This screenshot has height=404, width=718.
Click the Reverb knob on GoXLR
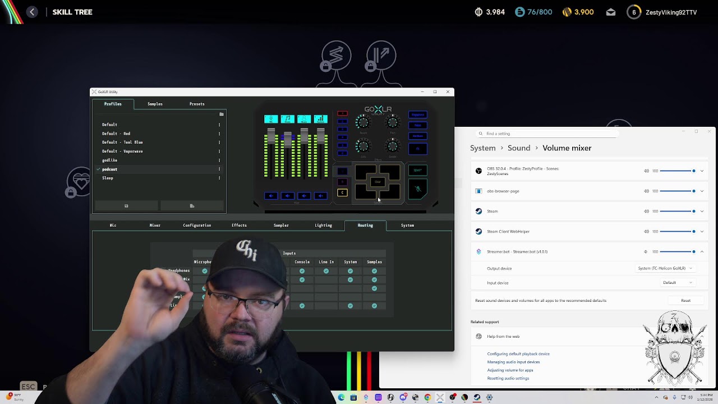[363, 122]
